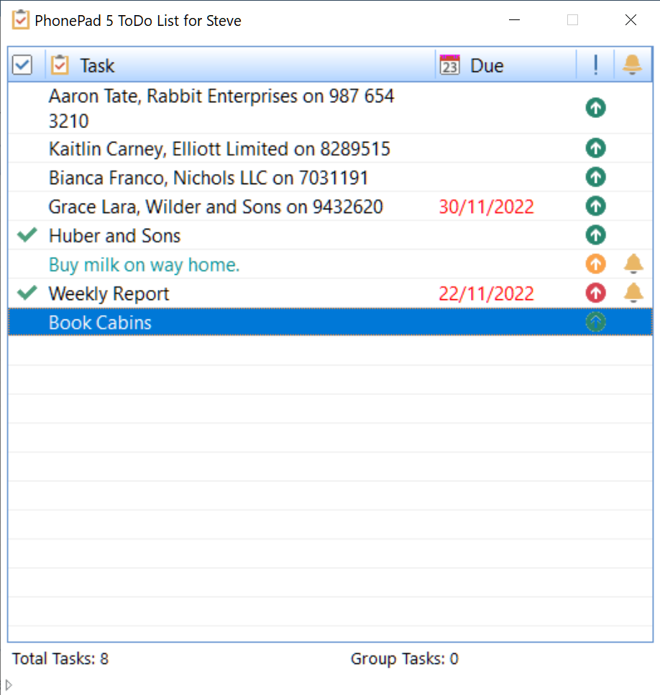Viewport: 660px width, 695px height.
Task: Click the calendar icon in the Due header
Action: point(449,65)
